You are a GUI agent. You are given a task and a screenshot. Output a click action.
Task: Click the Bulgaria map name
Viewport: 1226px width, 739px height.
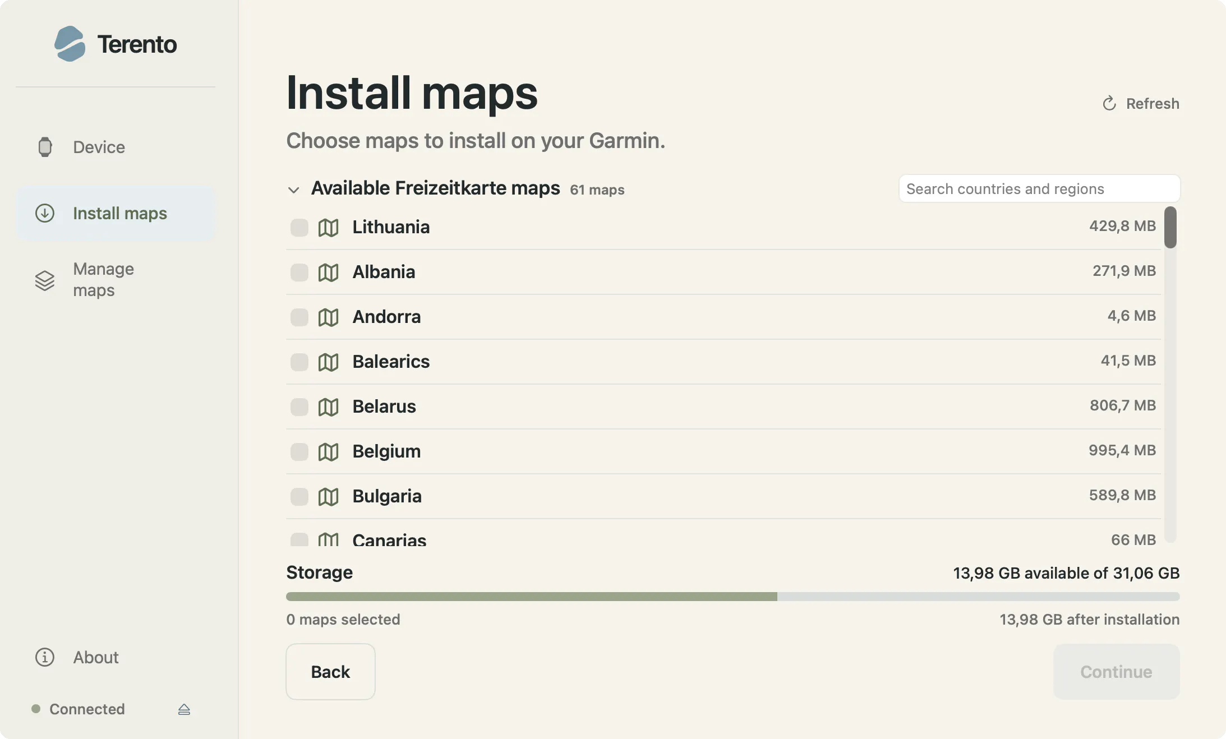387,496
